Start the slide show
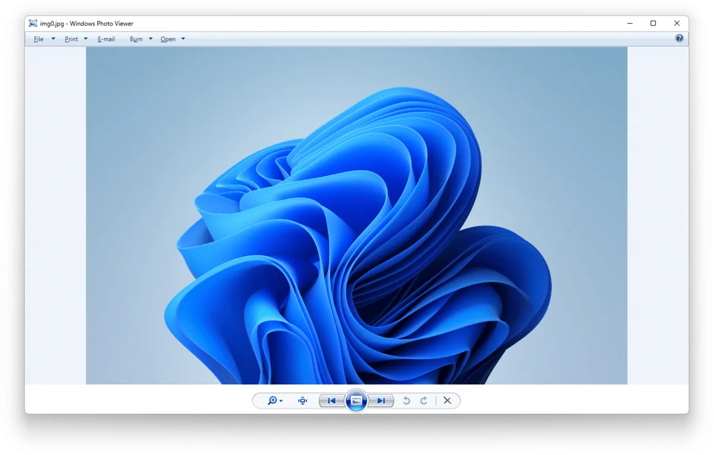714x455 pixels. tap(356, 401)
